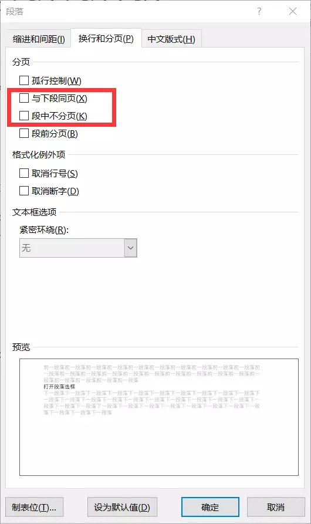This screenshot has height=524, width=311.
Task: Click the 紧密环绕(R) label text
Action: (44, 230)
